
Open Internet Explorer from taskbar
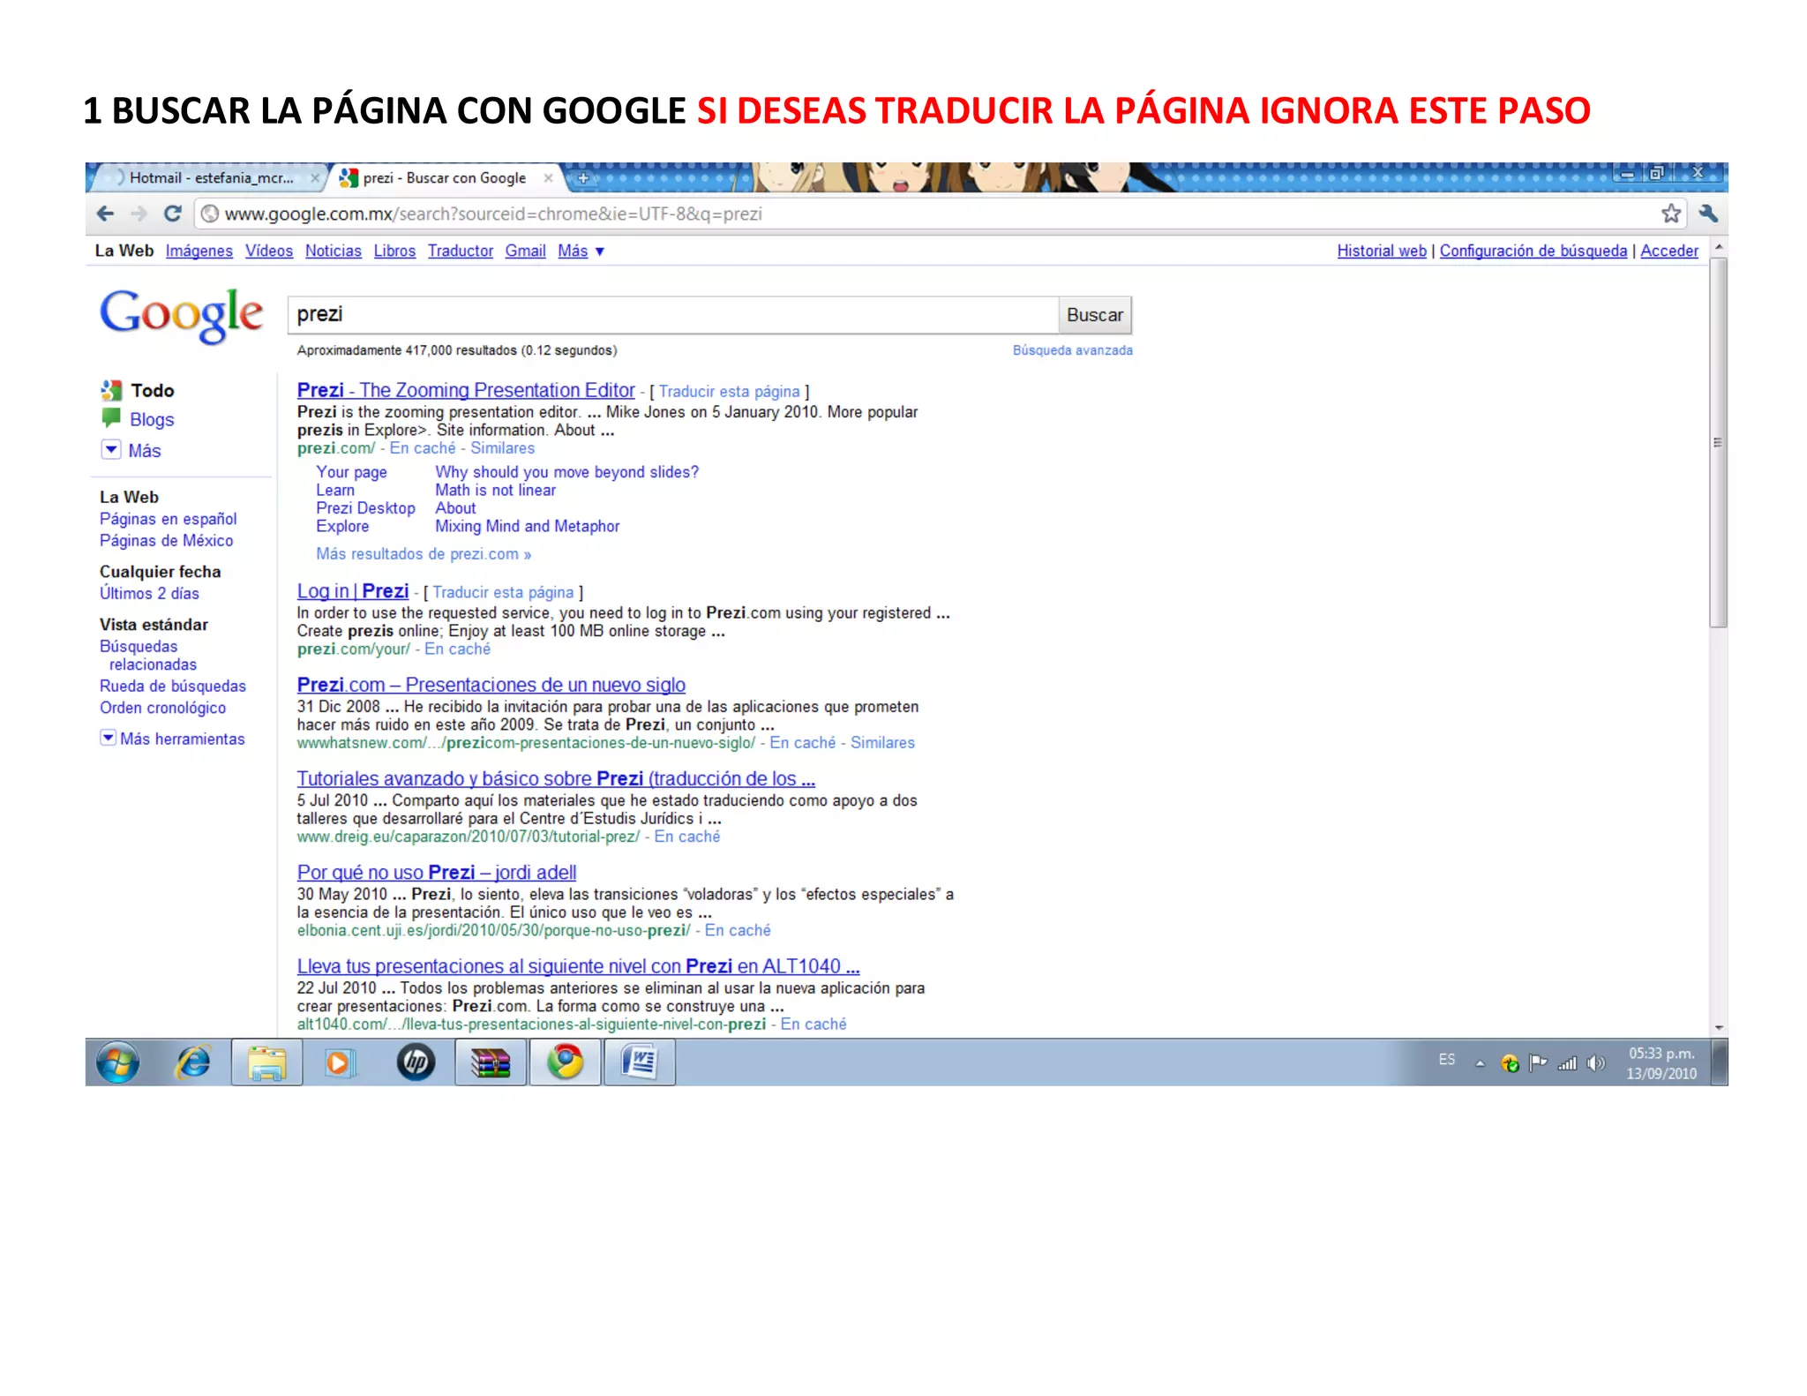pyautogui.click(x=193, y=1062)
